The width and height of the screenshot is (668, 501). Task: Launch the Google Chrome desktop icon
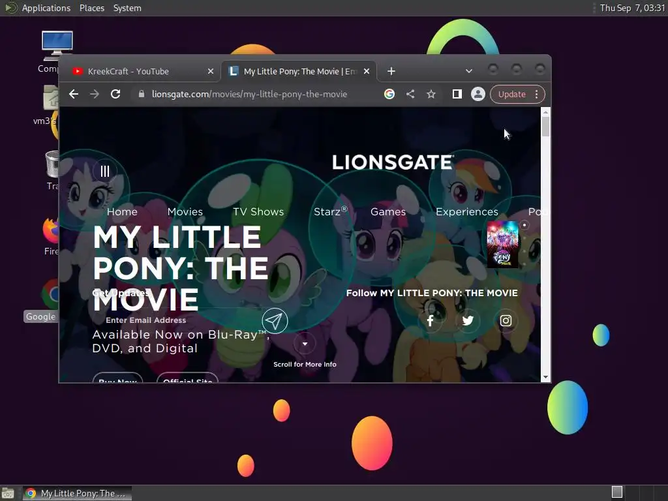(50, 294)
